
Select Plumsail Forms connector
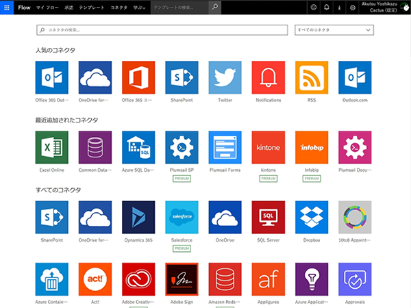click(225, 147)
